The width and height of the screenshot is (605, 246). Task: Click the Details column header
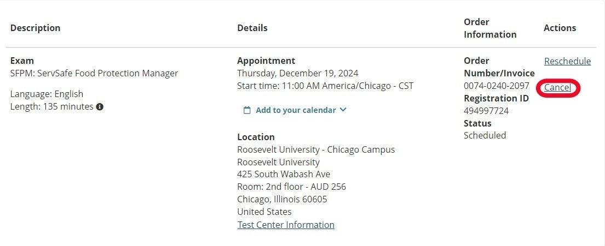point(252,28)
